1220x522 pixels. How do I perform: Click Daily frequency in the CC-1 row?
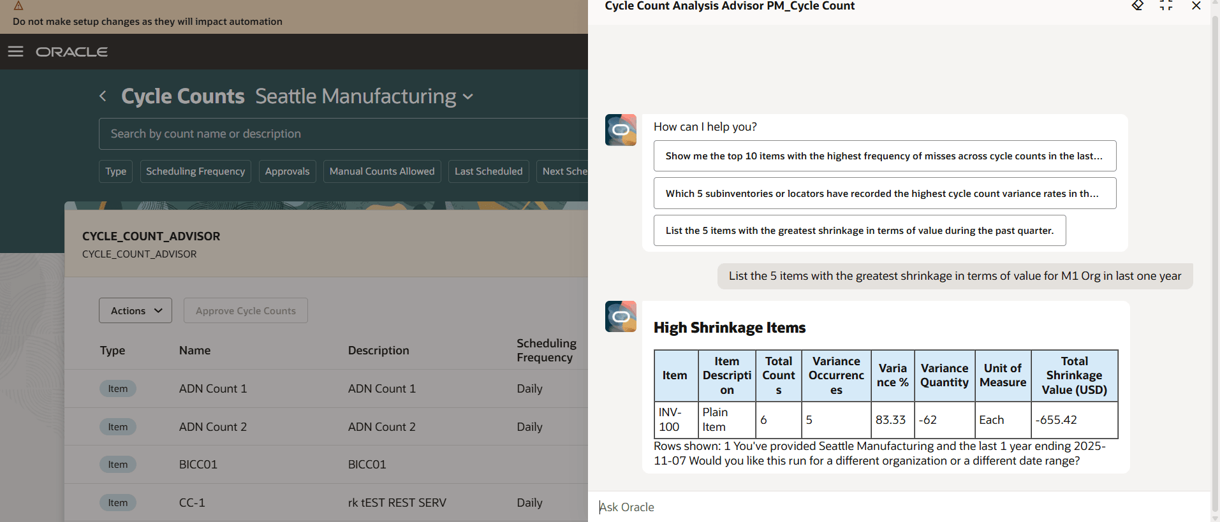pos(529,503)
